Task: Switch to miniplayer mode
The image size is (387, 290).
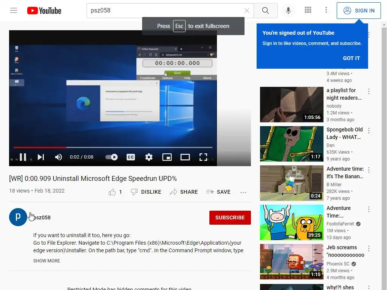Action: tap(167, 157)
